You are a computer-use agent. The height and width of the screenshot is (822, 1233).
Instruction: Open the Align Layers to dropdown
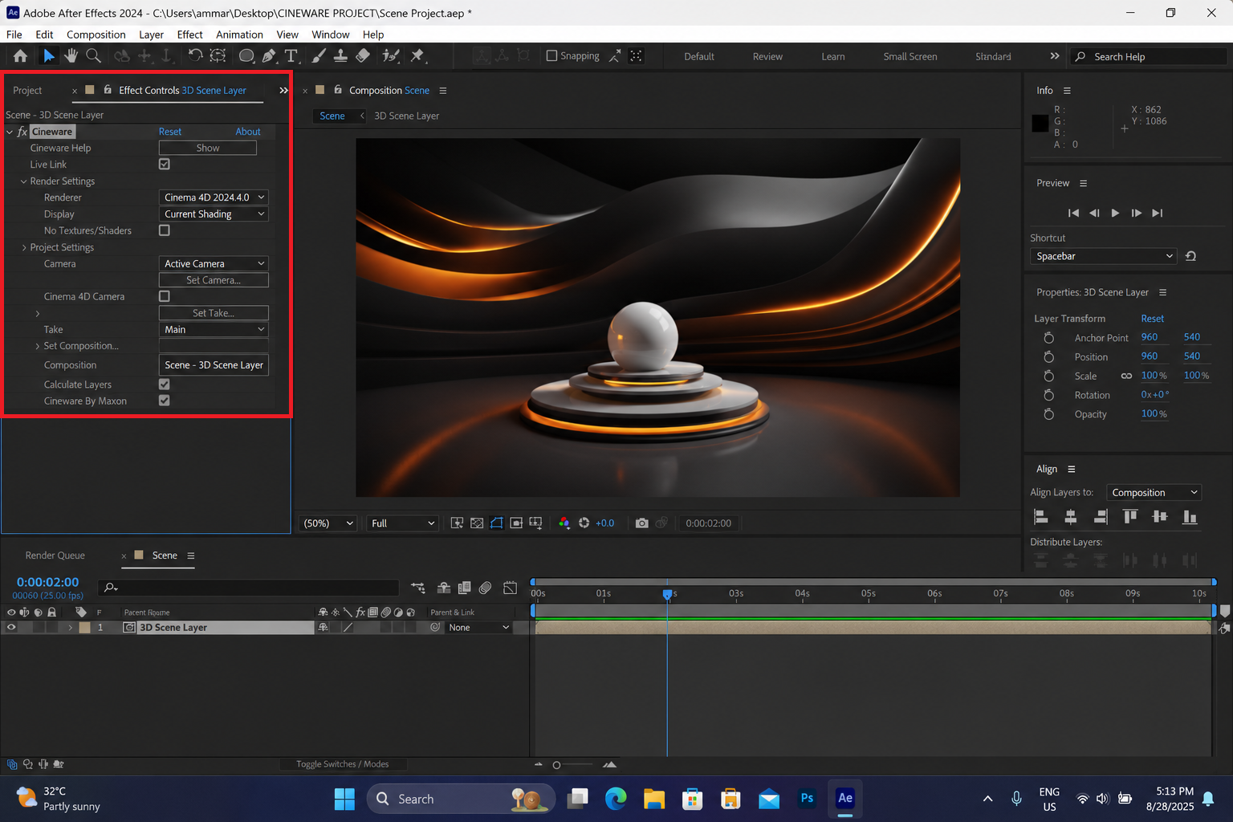point(1154,492)
